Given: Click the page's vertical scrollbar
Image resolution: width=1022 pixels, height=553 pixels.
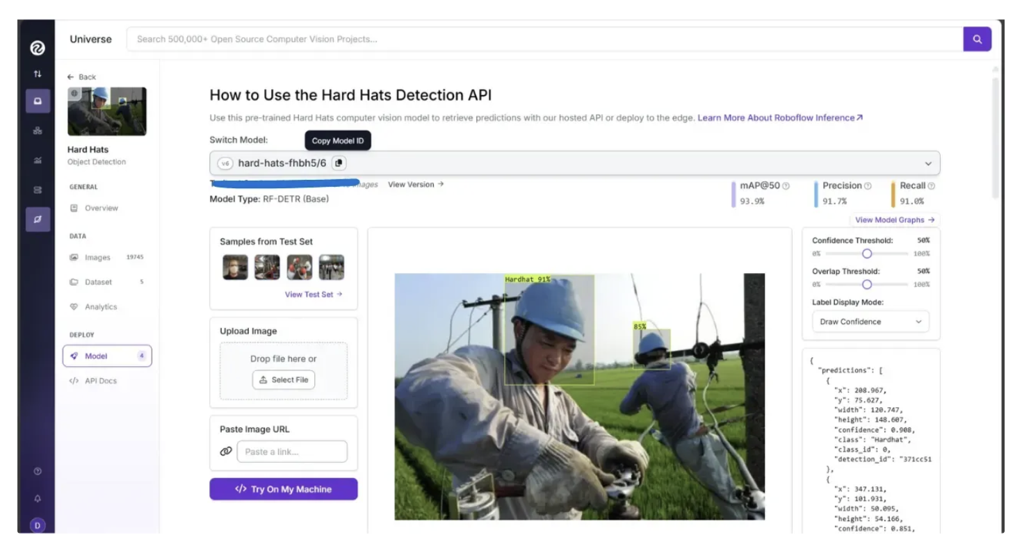Looking at the screenshot, I should 996,139.
